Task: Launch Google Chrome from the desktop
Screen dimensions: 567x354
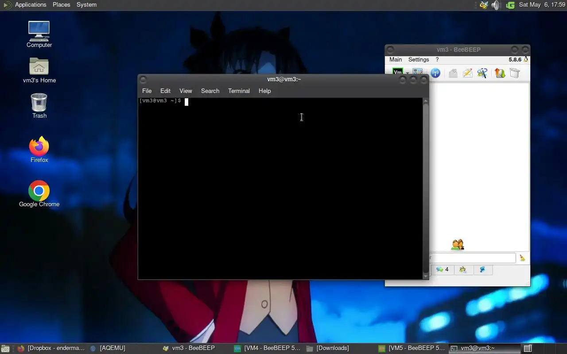Action: (39, 194)
